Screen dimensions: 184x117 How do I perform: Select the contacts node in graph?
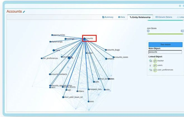coord(106,59)
